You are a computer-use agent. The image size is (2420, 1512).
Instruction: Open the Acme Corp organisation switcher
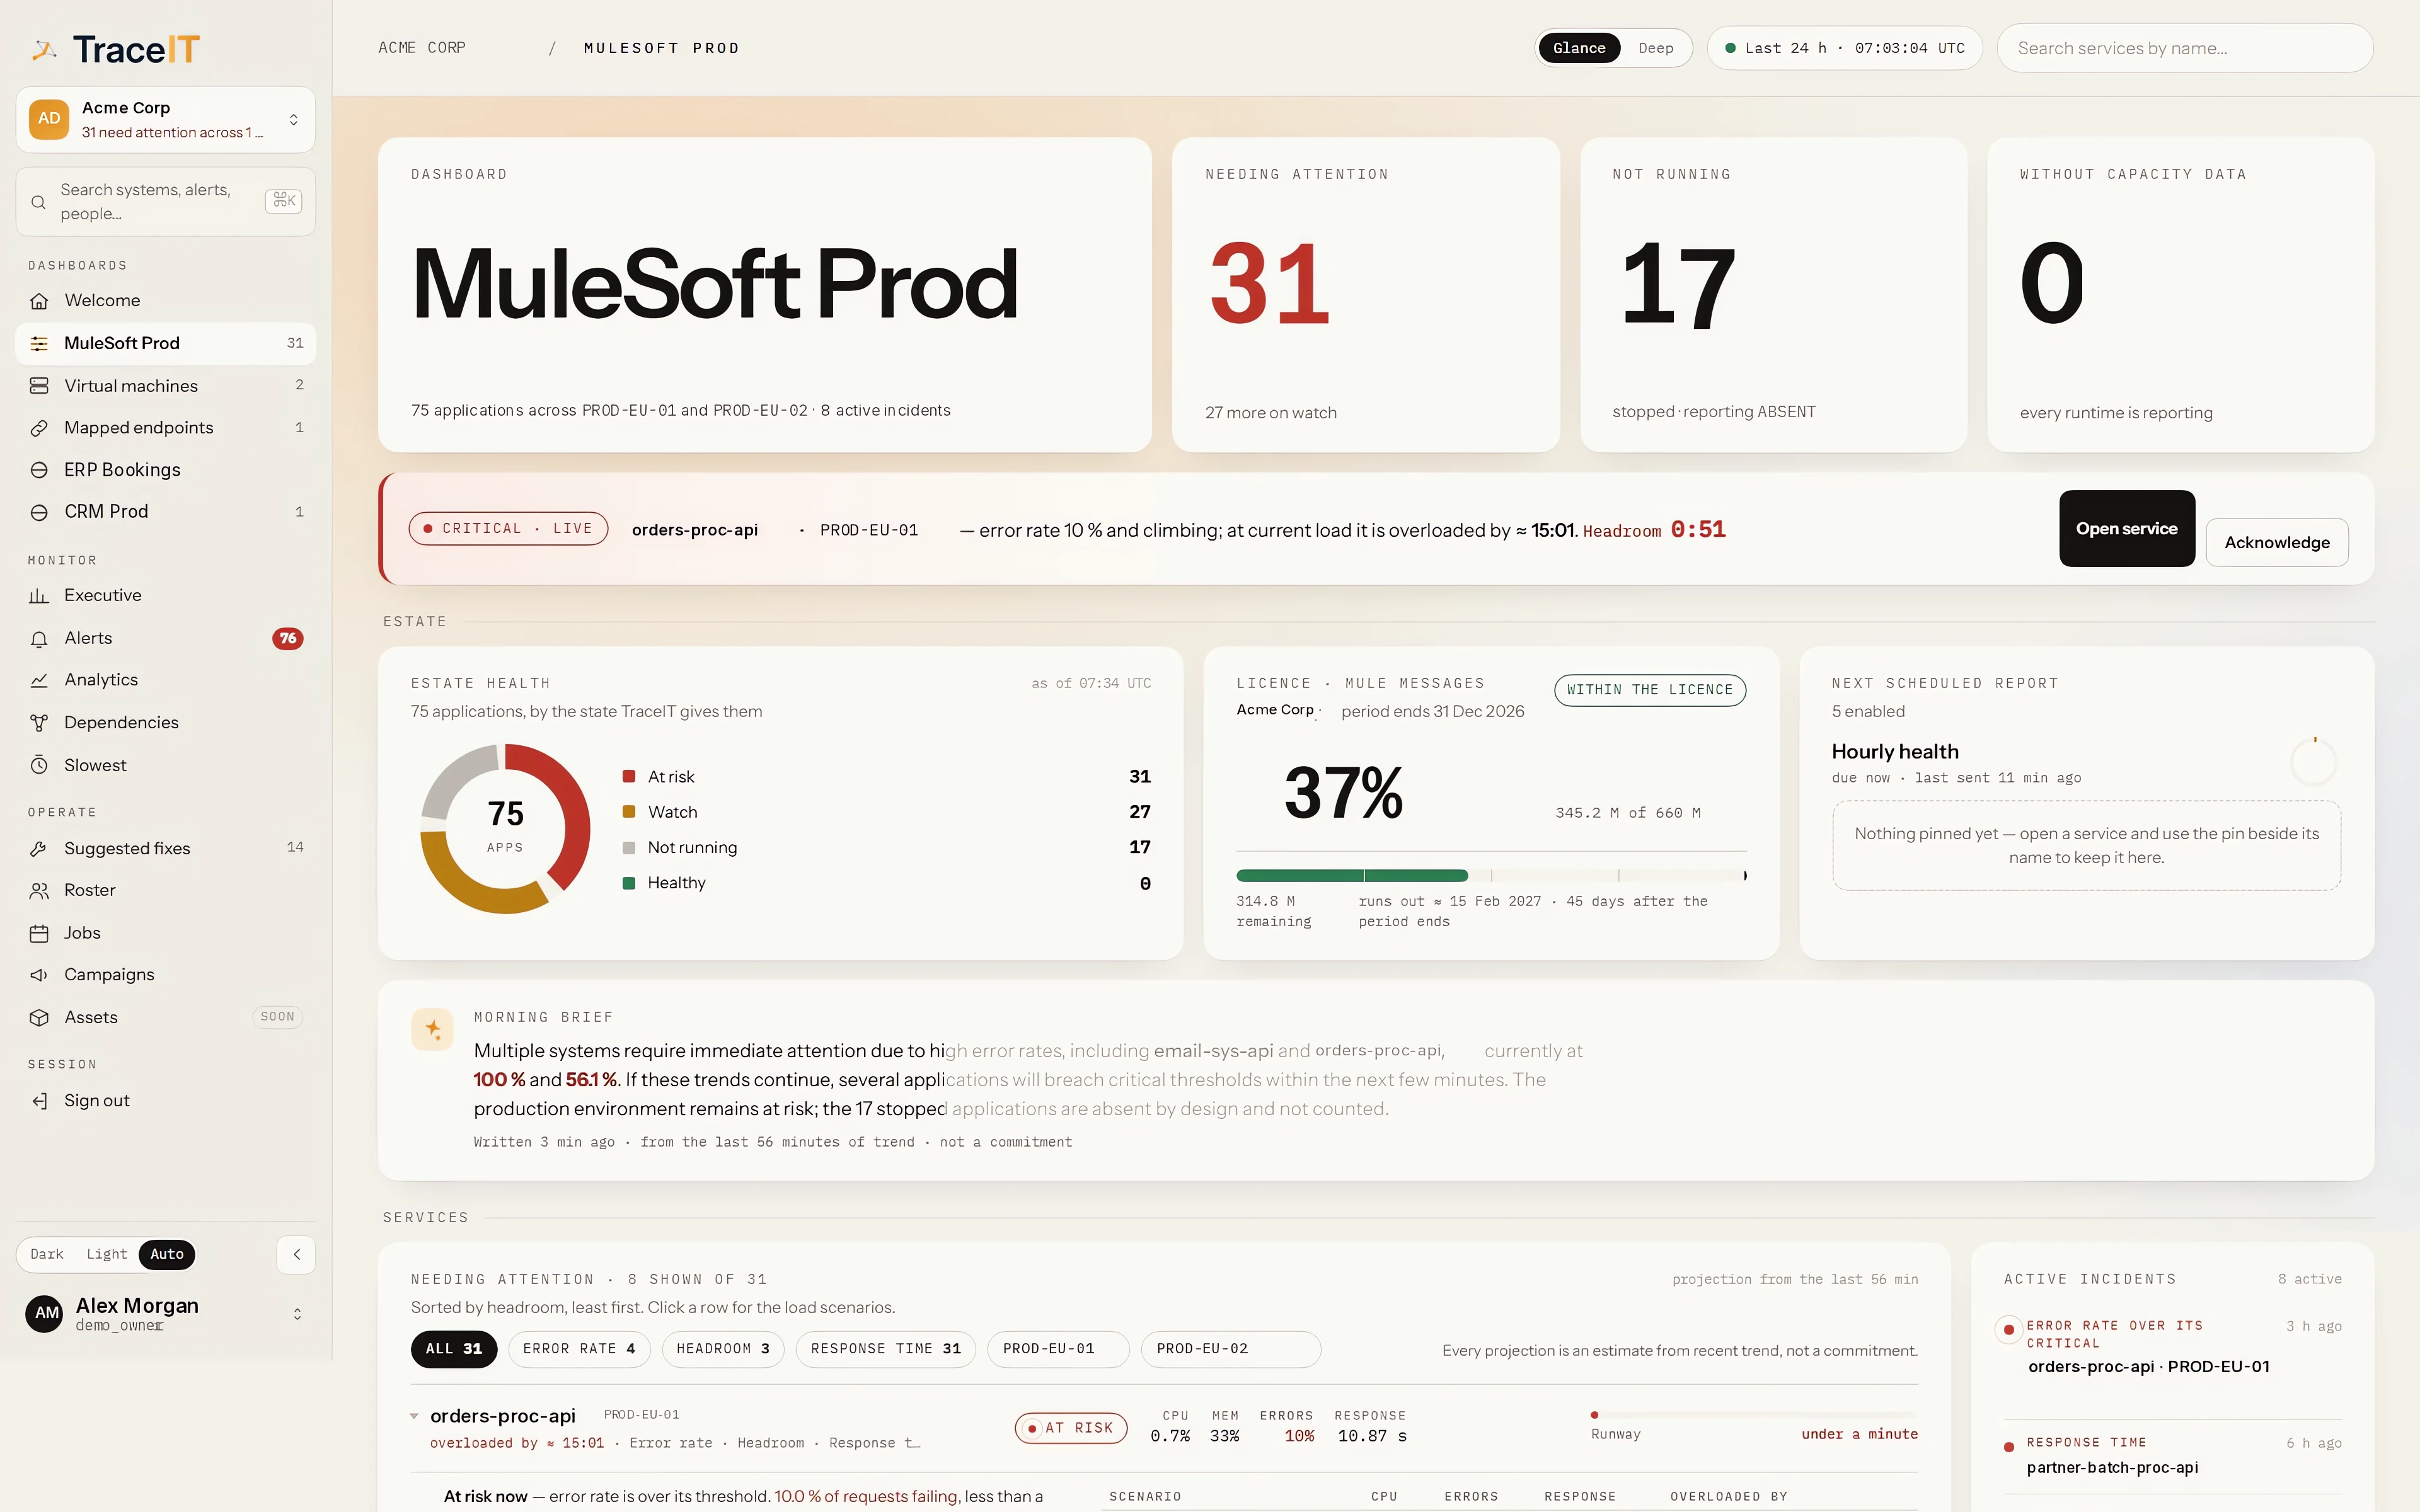166,120
